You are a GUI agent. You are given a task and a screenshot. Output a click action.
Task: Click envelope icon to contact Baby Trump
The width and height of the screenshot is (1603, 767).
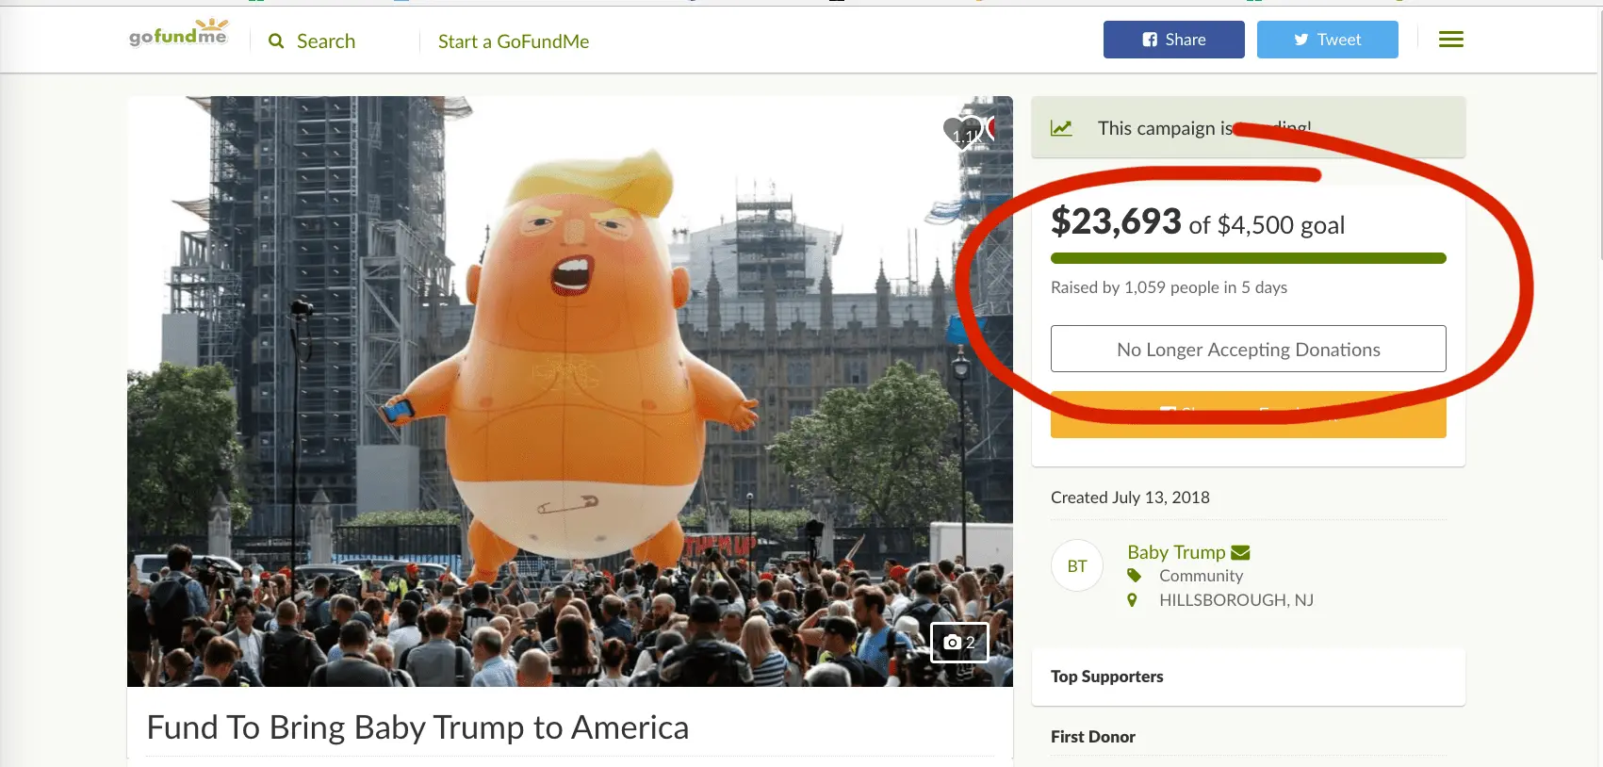coord(1240,552)
